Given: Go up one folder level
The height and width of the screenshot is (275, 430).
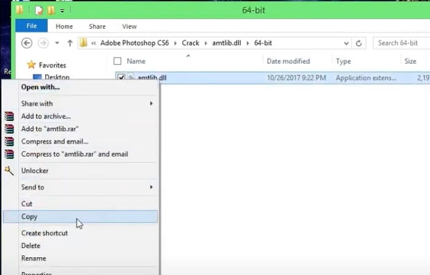Looking at the screenshot, I should point(70,43).
